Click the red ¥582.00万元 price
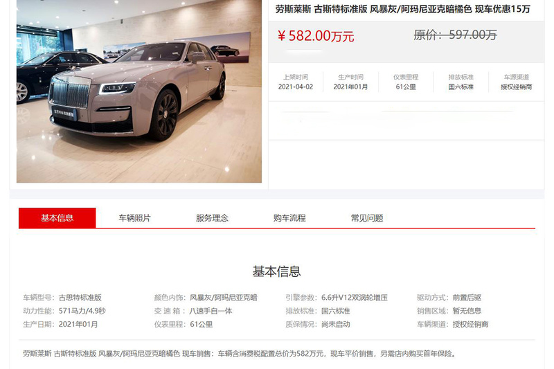 316,36
